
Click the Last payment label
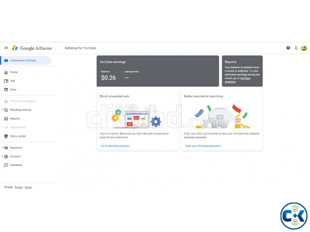[x=131, y=72]
